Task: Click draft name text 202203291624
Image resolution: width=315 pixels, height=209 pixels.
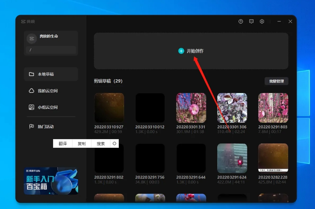Action: [x=232, y=177]
